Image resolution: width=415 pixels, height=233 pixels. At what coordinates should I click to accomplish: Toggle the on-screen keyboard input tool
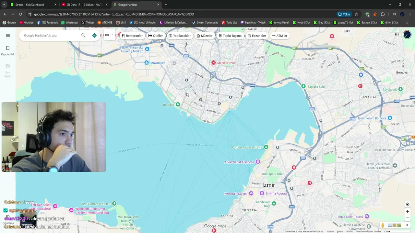[x=107, y=35]
